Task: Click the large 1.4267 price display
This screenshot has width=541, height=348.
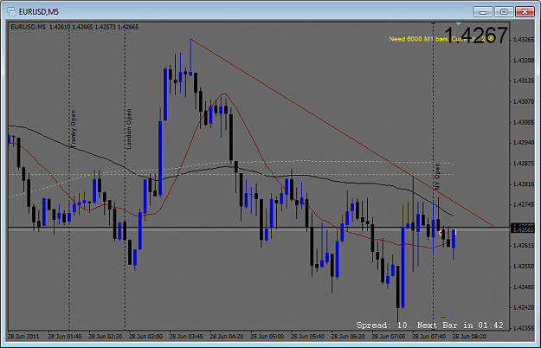Action: click(x=476, y=35)
